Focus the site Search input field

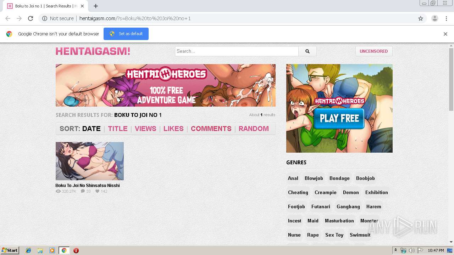click(237, 51)
